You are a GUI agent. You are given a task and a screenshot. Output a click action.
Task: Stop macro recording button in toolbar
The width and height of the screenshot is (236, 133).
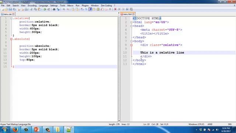click(119, 9)
